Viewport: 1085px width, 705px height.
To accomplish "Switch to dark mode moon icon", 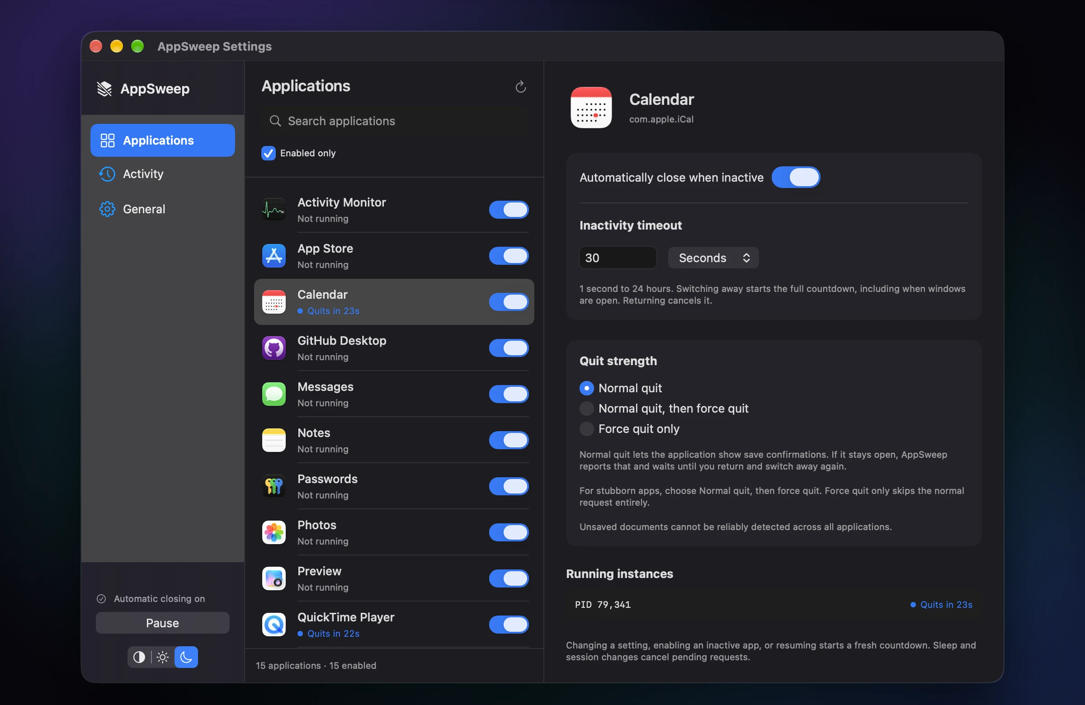I will (186, 657).
